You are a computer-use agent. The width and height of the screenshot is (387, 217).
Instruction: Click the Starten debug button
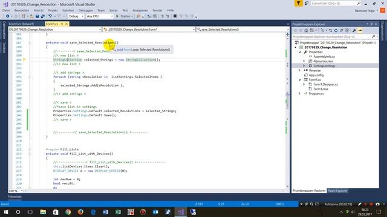[125, 16]
